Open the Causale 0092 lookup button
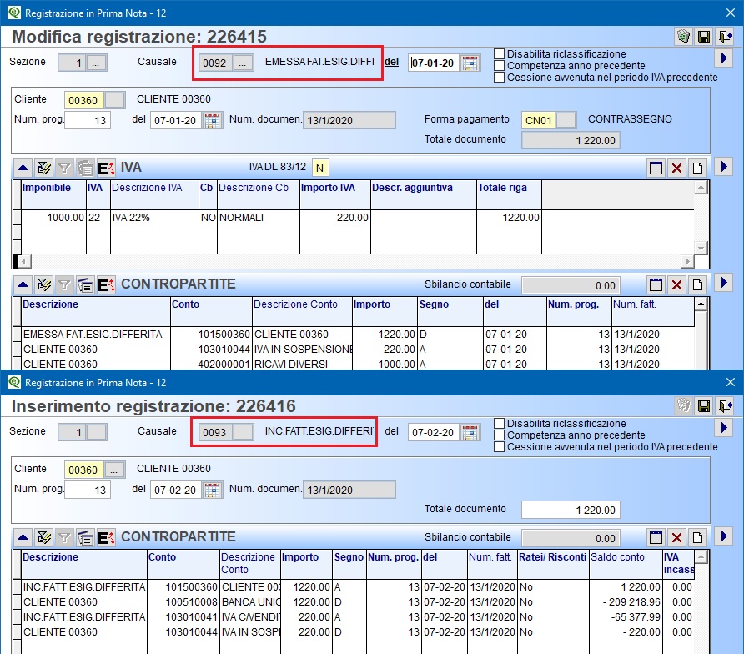Image resolution: width=744 pixels, height=654 pixels. tap(242, 63)
